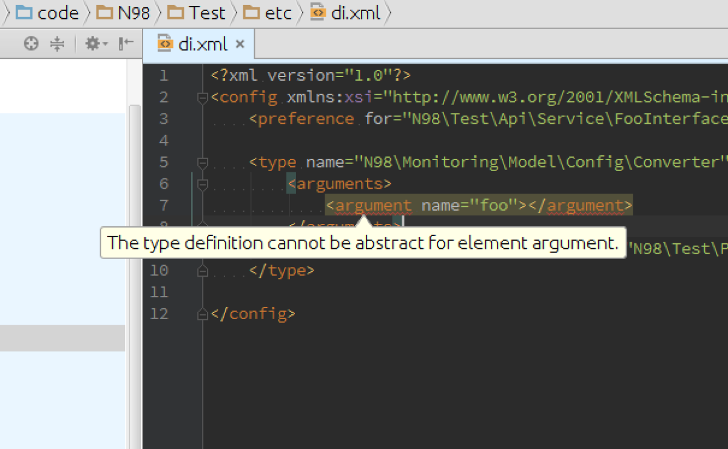The image size is (728, 449).
Task: Click the abstract type error tooltip
Action: (363, 243)
